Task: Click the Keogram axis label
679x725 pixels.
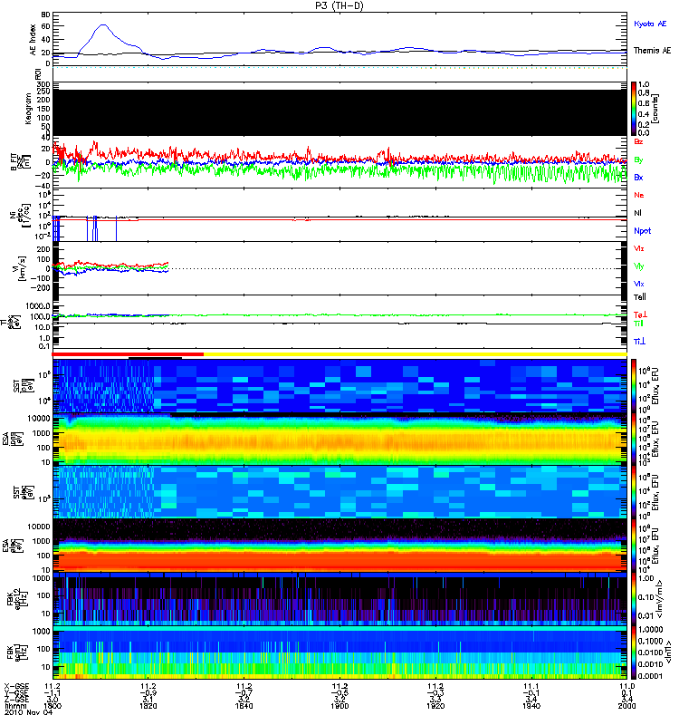Action: click(28, 109)
